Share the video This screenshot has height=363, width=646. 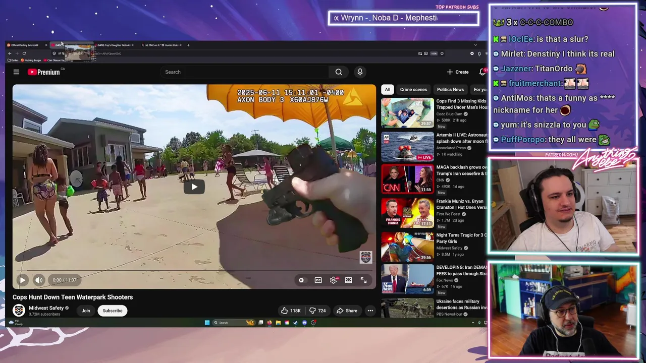click(x=347, y=311)
